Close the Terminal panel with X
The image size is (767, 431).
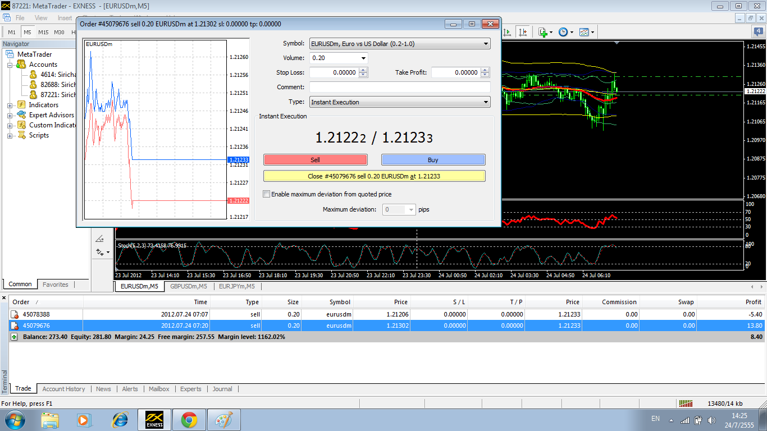(4, 298)
